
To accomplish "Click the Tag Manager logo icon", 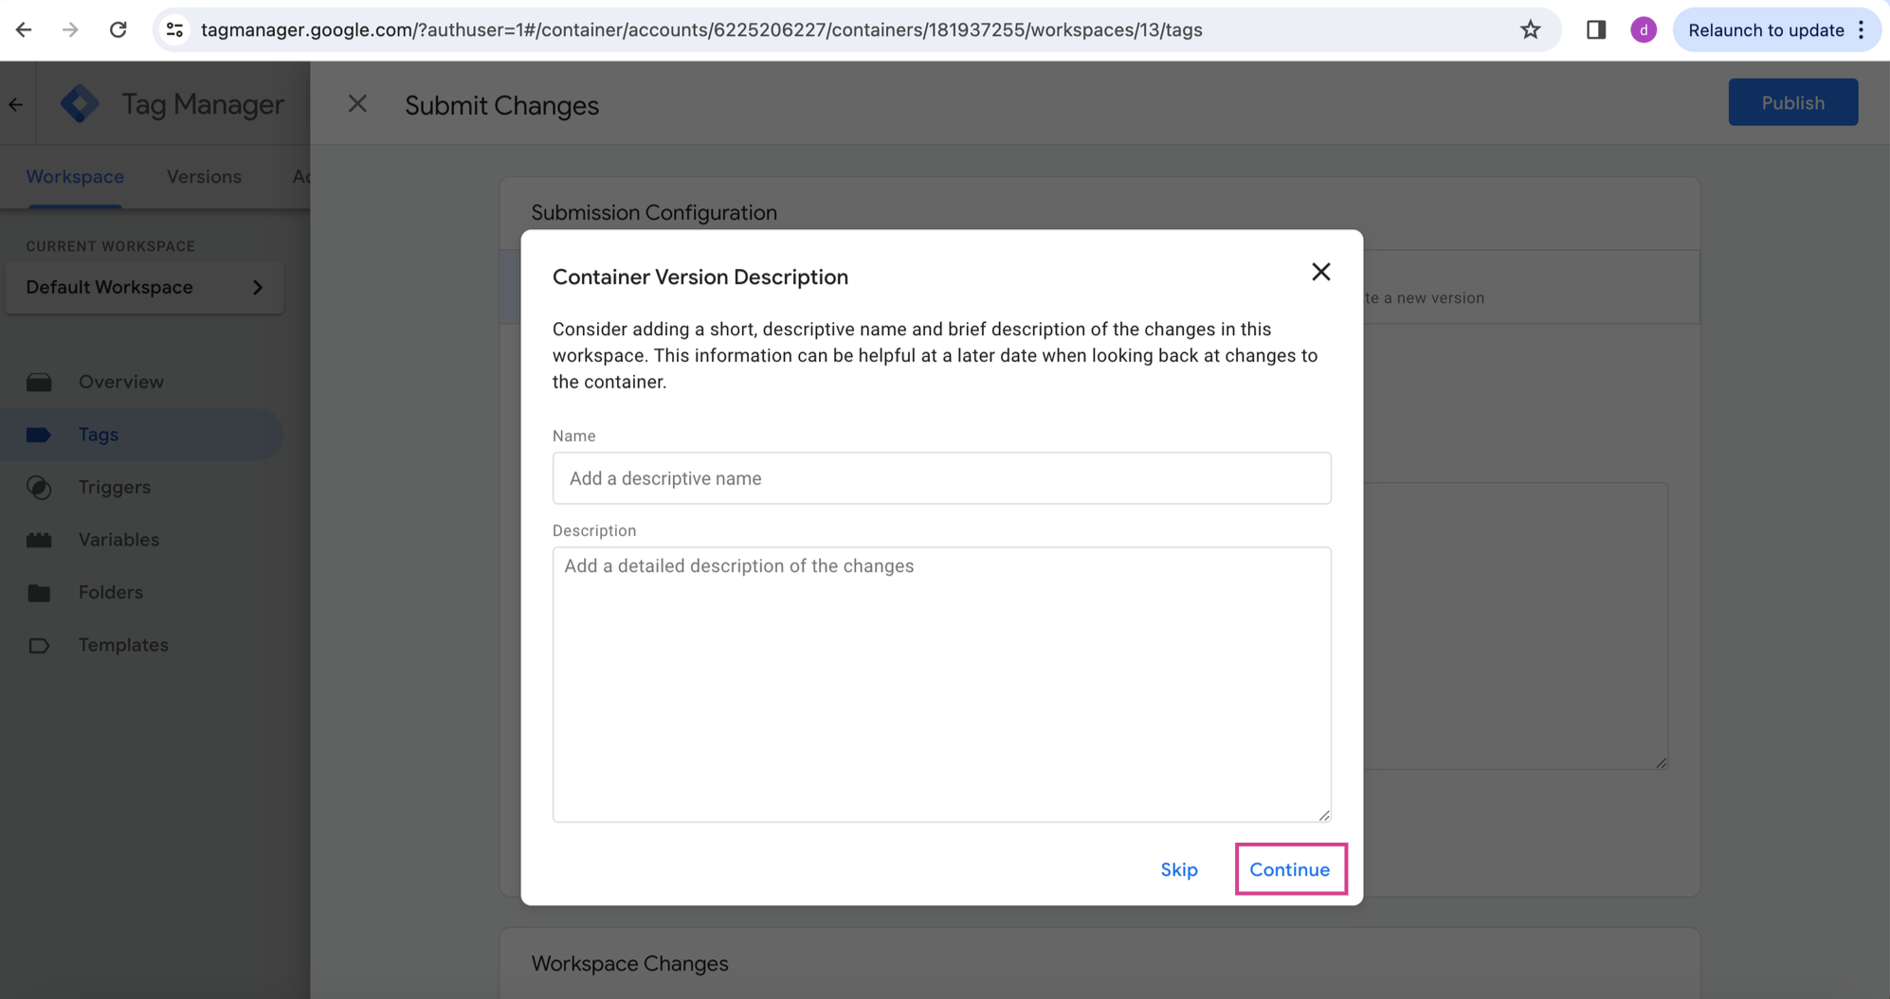I will point(80,104).
